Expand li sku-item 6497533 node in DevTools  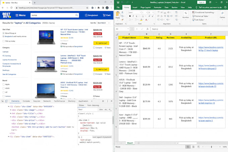point(9,137)
